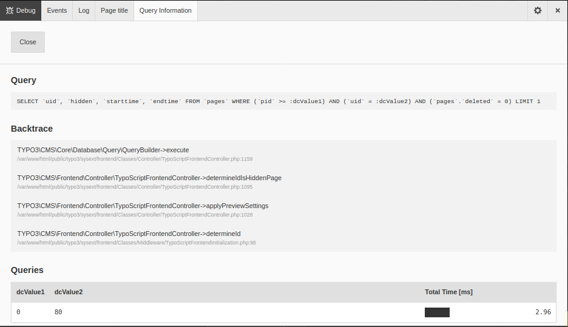Select the determineIdIsHiddenPage backtrace entry
Screen dimensions: 568x327
[149, 178]
